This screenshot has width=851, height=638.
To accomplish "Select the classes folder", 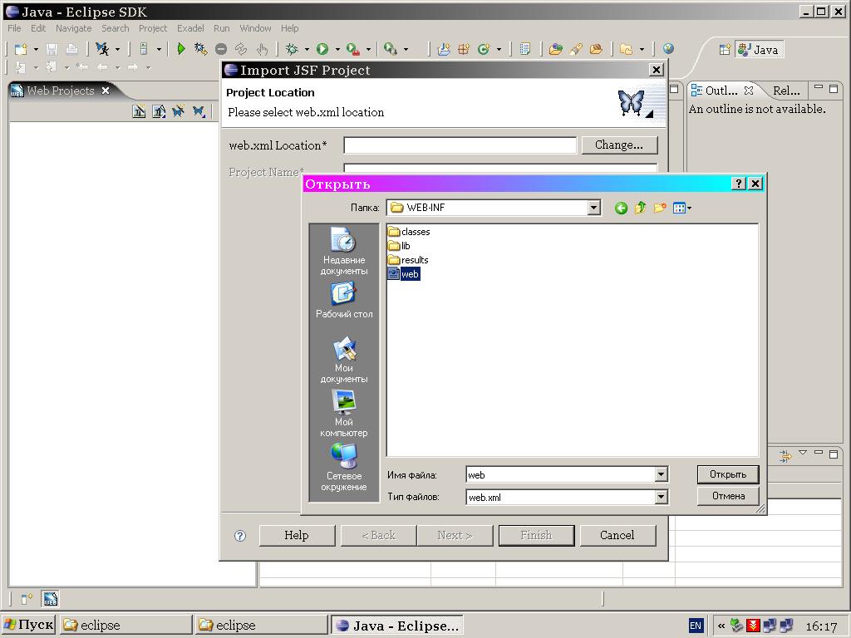I will point(409,232).
